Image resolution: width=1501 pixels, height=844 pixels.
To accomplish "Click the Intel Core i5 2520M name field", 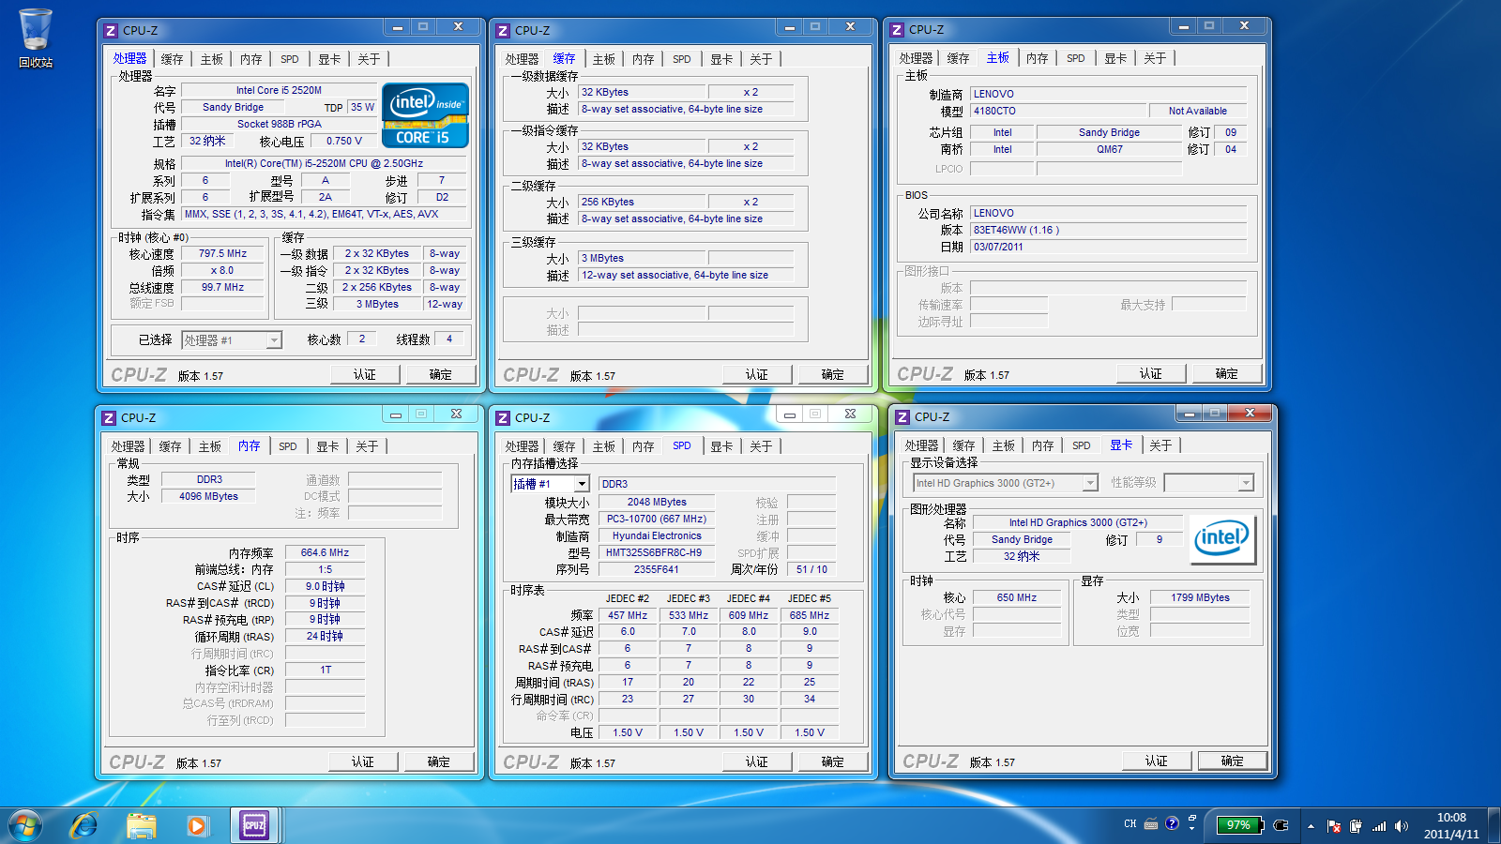I will (279, 91).
